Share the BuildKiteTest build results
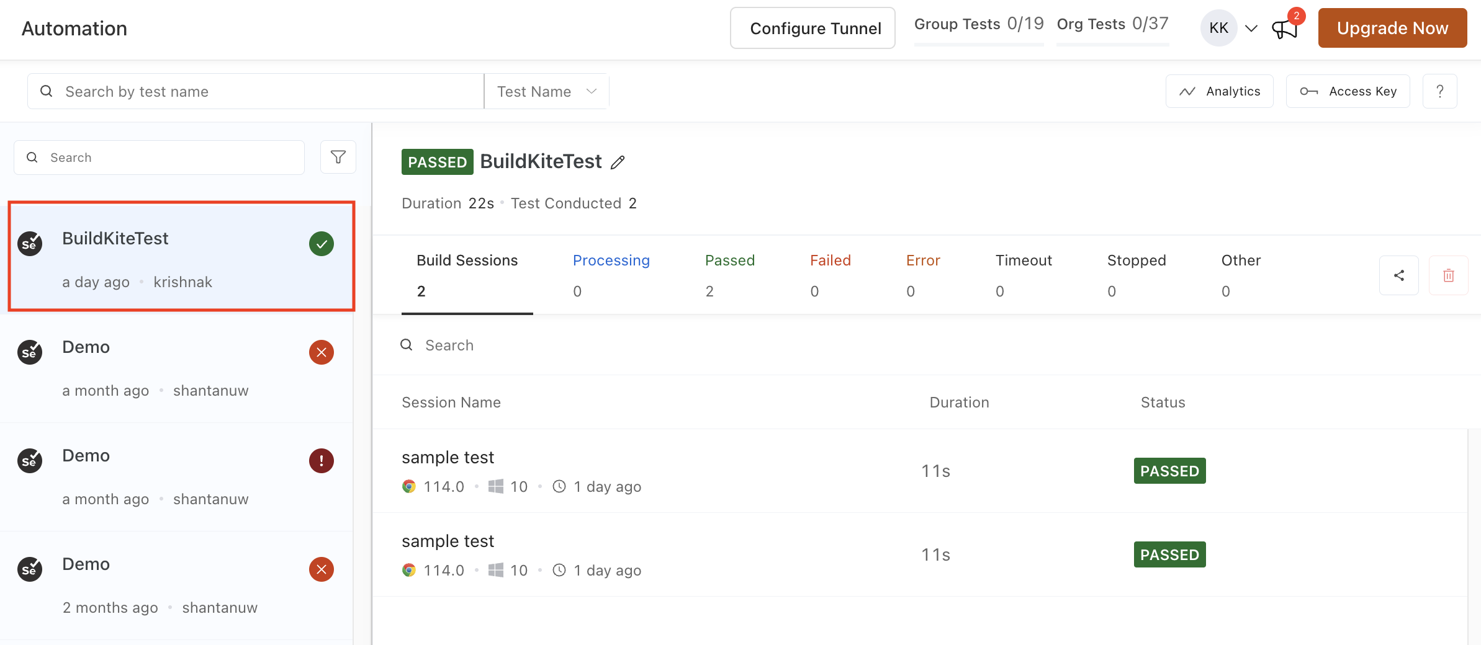 (x=1399, y=275)
